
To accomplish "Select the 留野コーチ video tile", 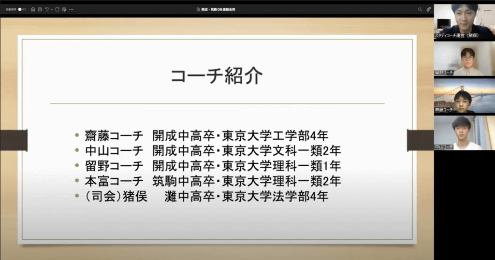I will 464,59.
